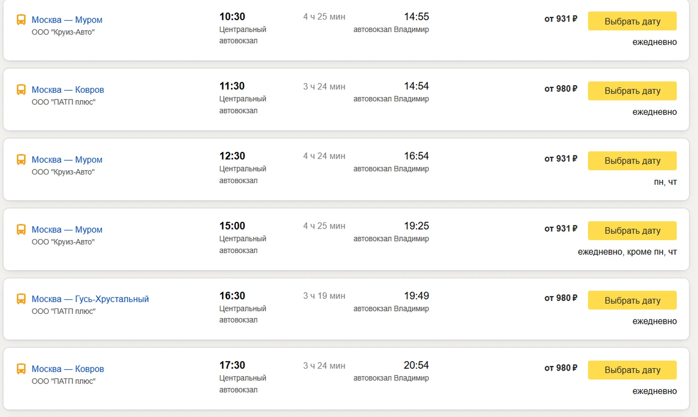The height and width of the screenshot is (417, 698).
Task: Click bus icon for 15:00 Москва — Муром
Action: click(21, 229)
